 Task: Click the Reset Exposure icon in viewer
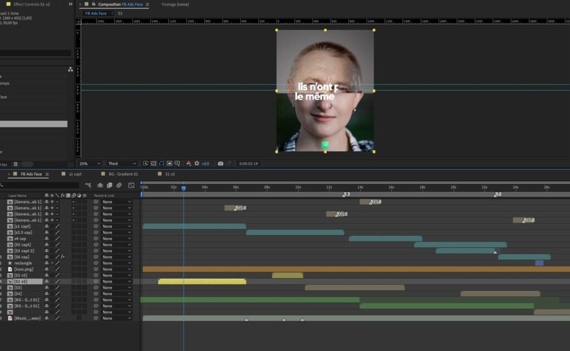(196, 164)
